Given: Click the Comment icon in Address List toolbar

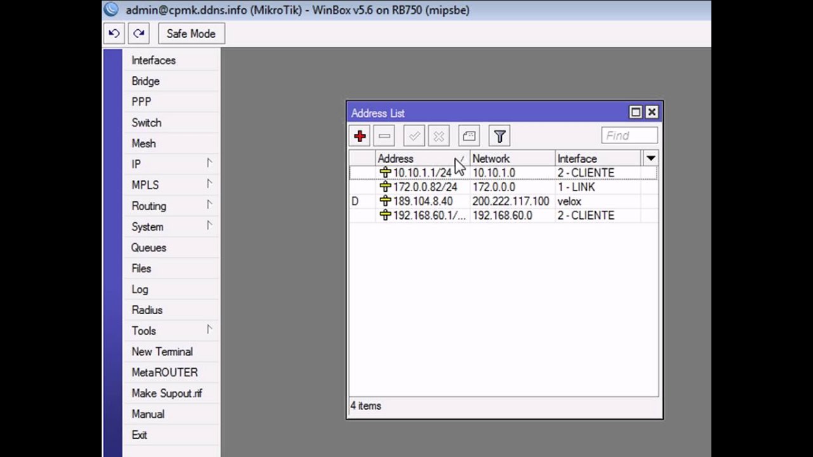Looking at the screenshot, I should point(469,136).
